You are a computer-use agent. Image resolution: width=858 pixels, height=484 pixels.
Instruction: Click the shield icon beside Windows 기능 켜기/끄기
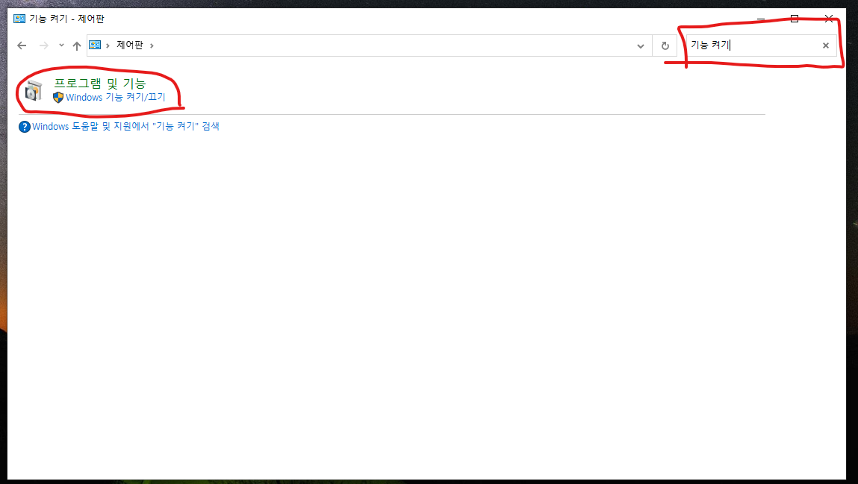click(58, 97)
